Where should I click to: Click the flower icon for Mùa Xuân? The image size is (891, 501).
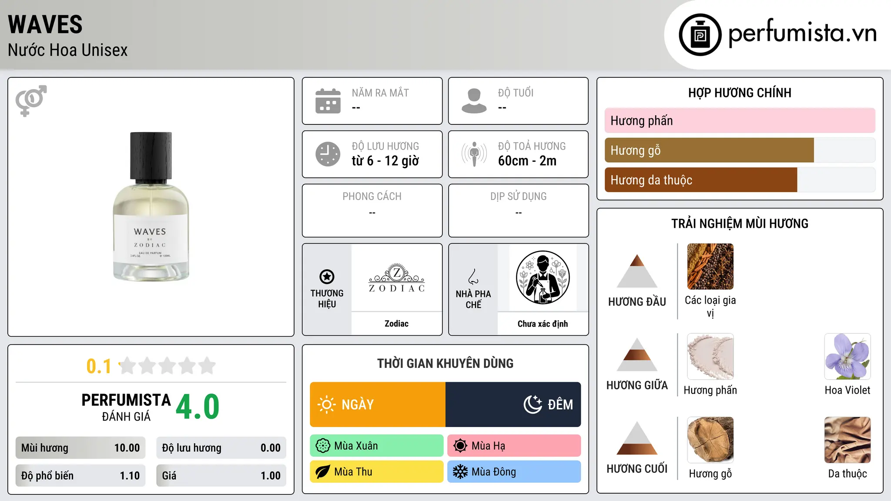point(323,446)
